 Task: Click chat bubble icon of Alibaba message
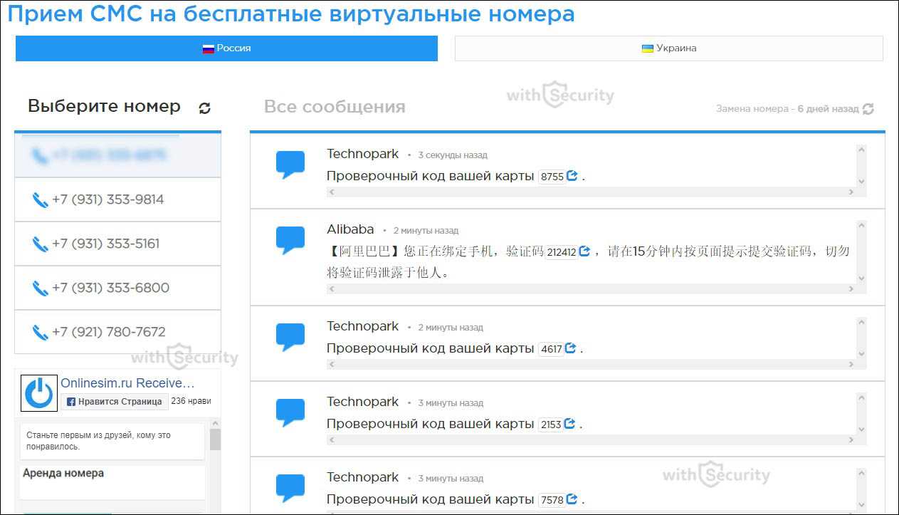tap(290, 240)
